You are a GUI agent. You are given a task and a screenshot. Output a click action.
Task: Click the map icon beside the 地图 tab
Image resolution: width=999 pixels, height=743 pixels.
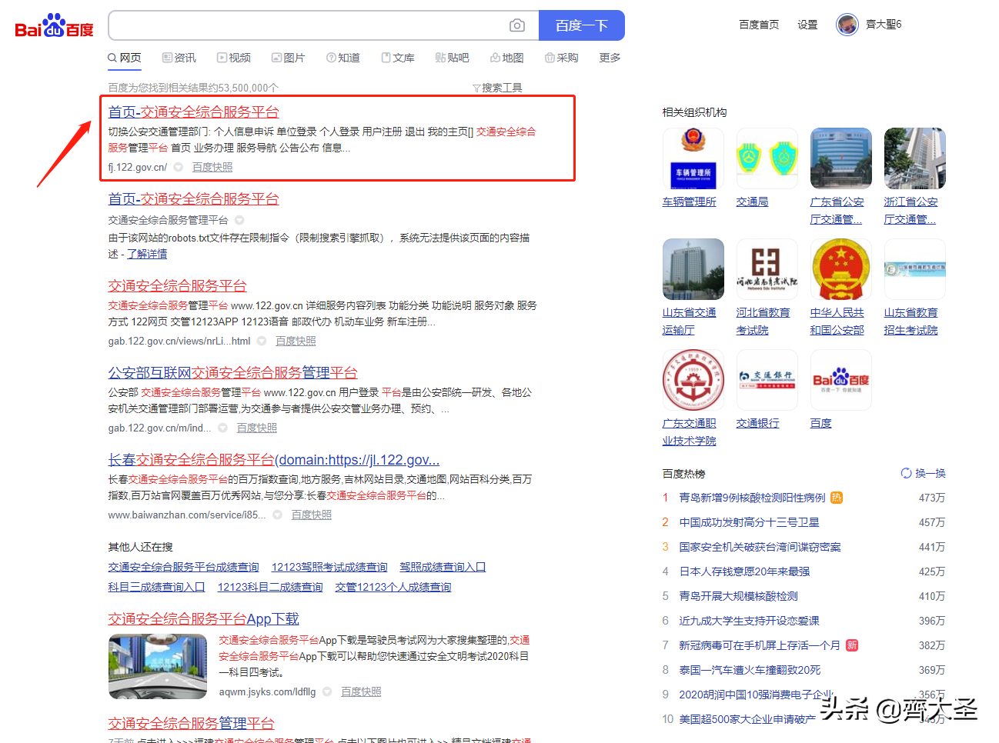pyautogui.click(x=496, y=57)
